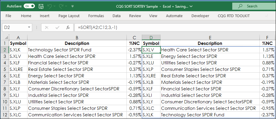Click the Search magnifier icon
The image size is (276, 119).
point(240,6)
